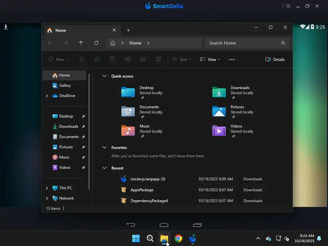
Task: Click the pin next to sidebar Downloads
Action: click(84, 126)
